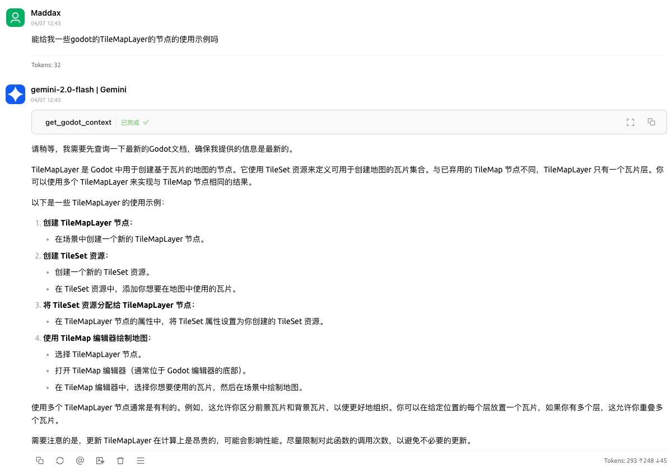The width and height of the screenshot is (671, 469).
Task: Click the Maddax username
Action: [x=45, y=12]
